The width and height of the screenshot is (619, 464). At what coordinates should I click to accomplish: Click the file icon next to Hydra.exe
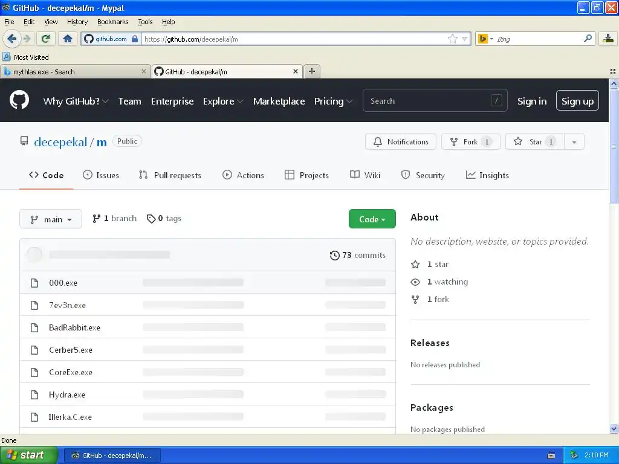click(34, 395)
